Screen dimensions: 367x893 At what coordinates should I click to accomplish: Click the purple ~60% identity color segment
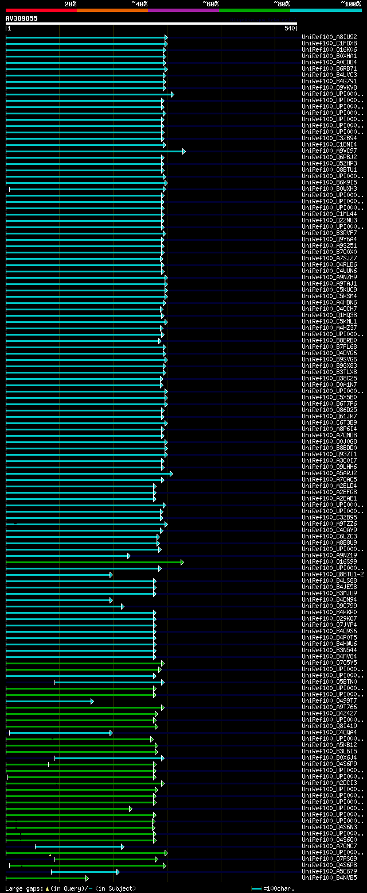[x=183, y=10]
